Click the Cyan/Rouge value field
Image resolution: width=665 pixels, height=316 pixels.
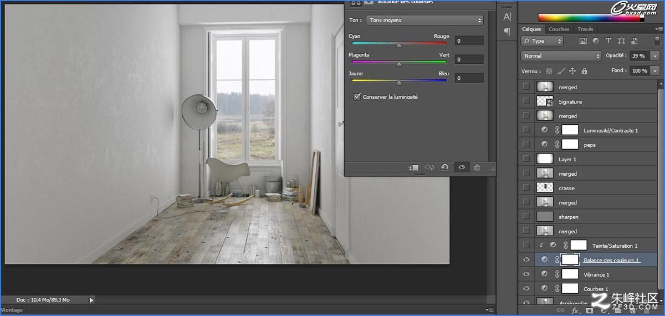coord(469,40)
